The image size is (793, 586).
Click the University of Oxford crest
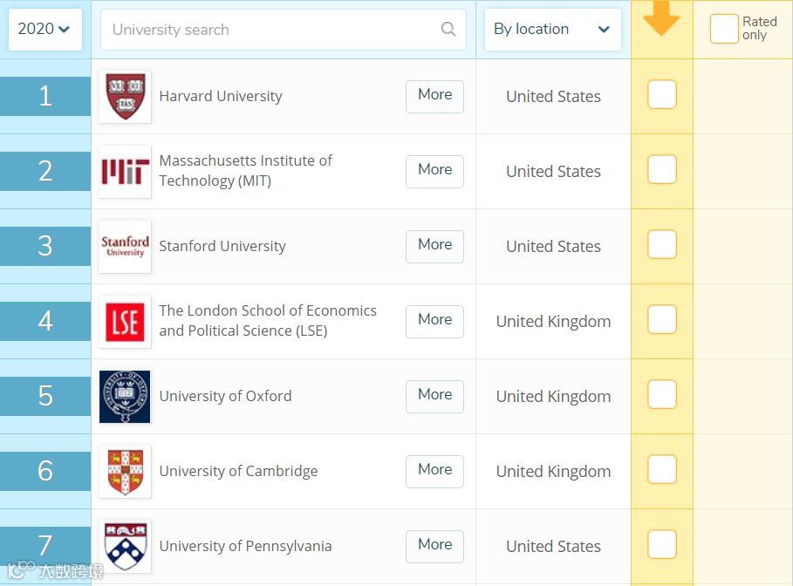125,396
